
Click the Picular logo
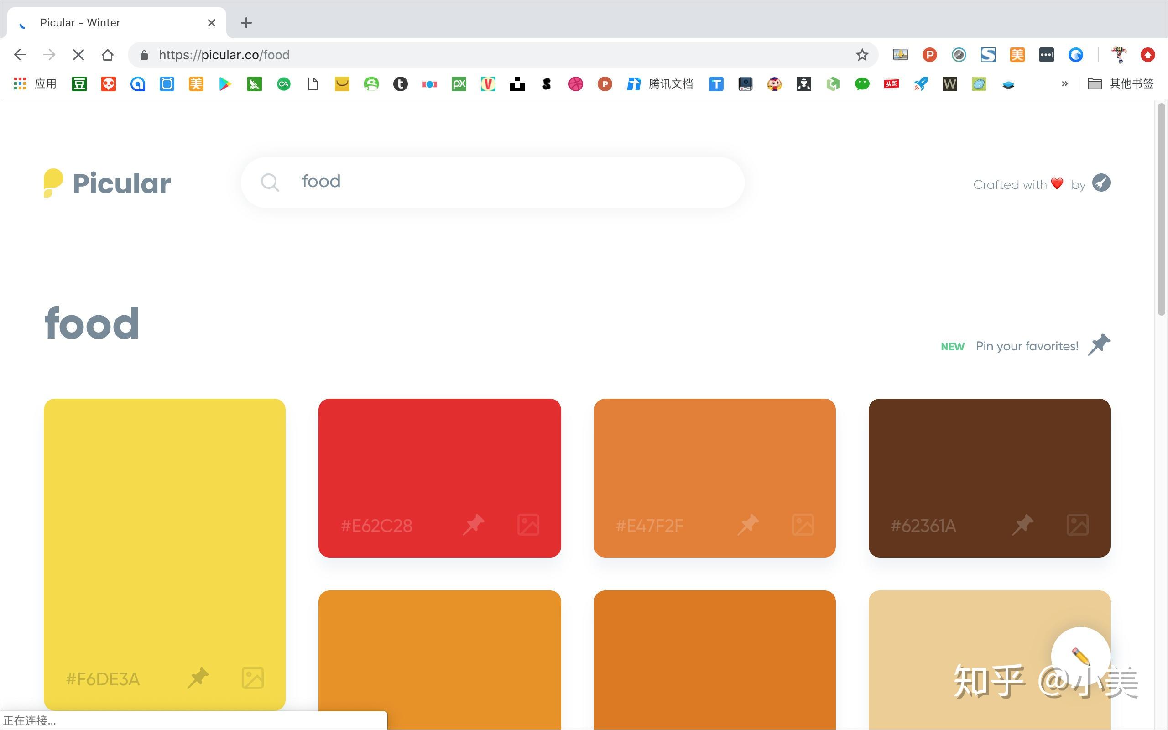point(107,183)
